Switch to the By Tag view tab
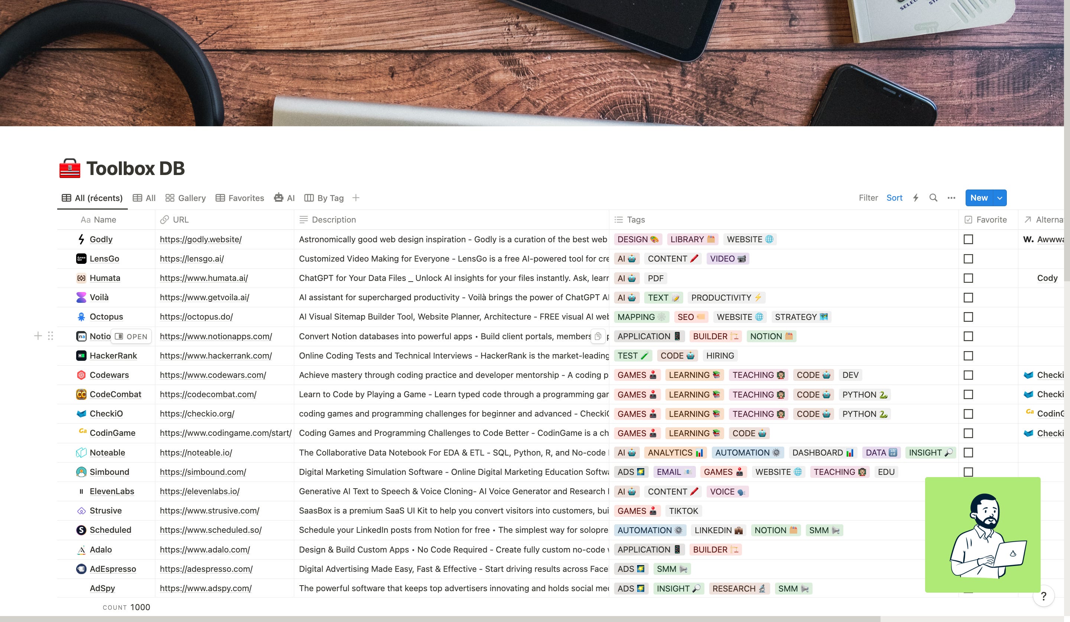Screen dimensions: 1070x622 tap(324, 198)
